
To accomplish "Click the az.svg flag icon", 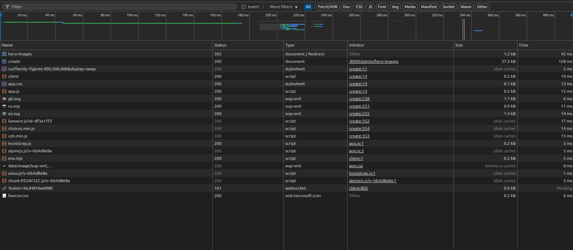I will pyautogui.click(x=4, y=114).
